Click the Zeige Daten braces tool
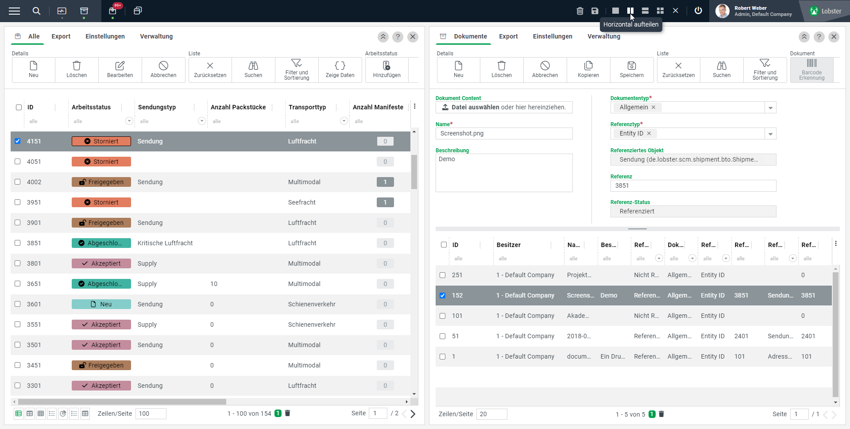Screen dimensions: 850x429 340,70
